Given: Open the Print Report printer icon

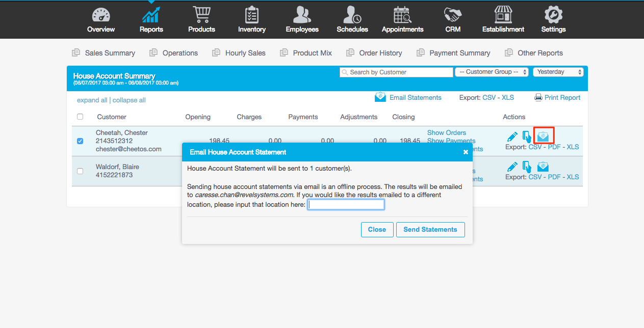Looking at the screenshot, I should tap(538, 97).
